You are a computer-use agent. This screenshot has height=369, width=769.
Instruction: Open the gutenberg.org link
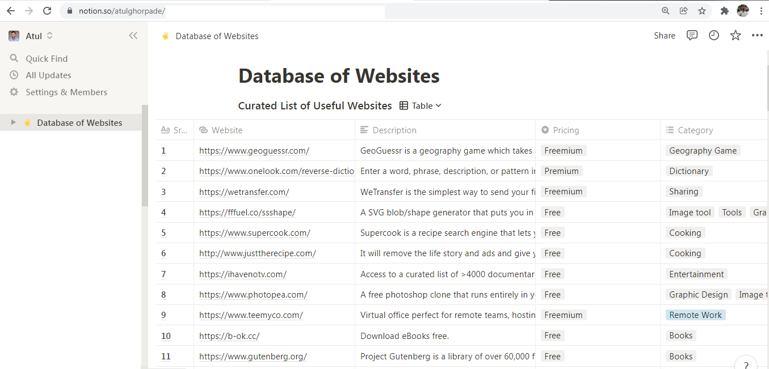[x=253, y=356]
